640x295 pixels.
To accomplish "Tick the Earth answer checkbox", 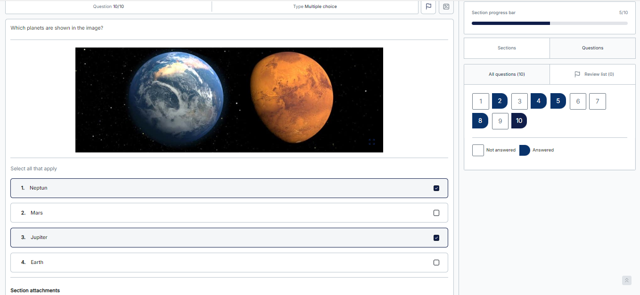I will (436, 263).
